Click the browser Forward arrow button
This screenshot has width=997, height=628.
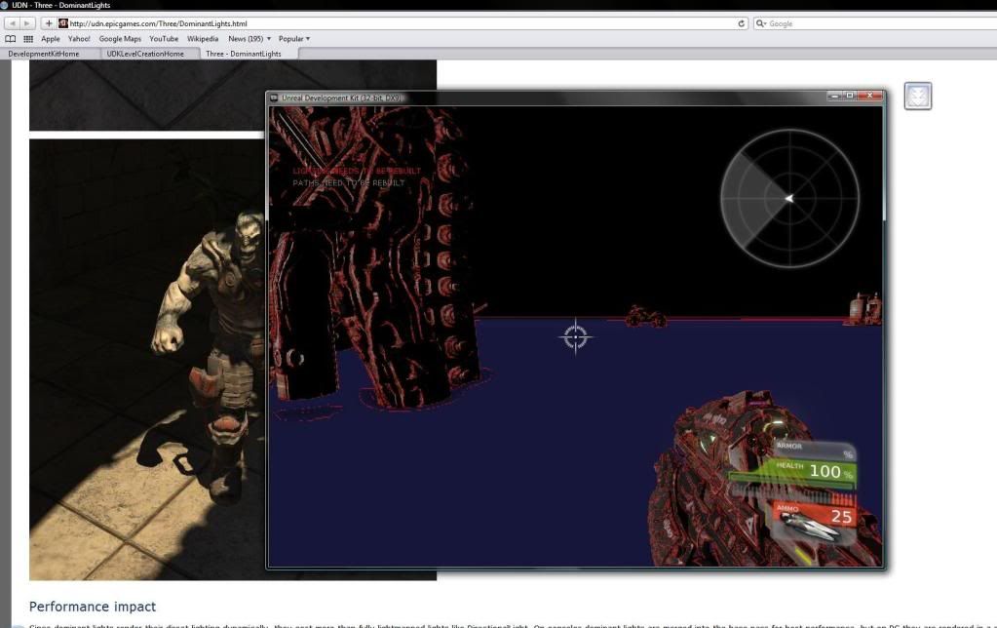coord(28,22)
